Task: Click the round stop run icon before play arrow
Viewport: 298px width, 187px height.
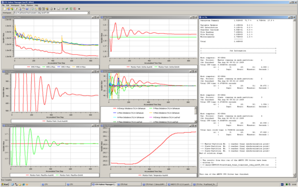Action: click(51, 9)
